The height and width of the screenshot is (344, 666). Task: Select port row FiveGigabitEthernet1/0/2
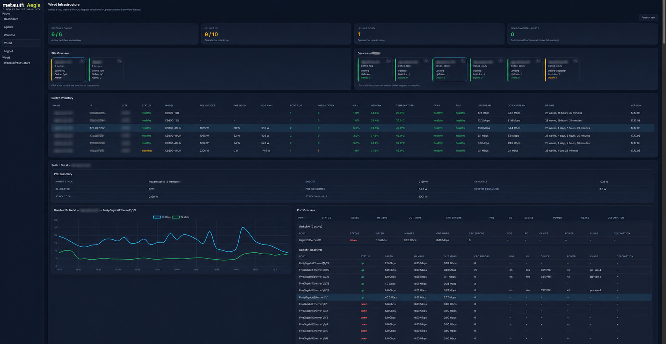point(474,311)
